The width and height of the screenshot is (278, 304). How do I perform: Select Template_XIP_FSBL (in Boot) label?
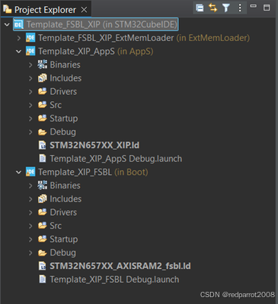(x=93, y=173)
